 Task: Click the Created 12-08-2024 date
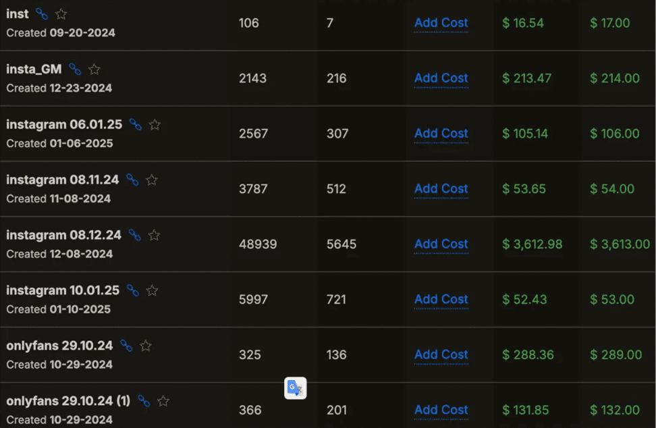pyautogui.click(x=59, y=254)
